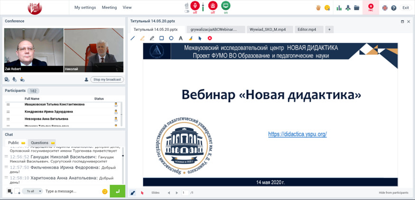Click the Type a message input field
Image resolution: width=415 pixels, height=200 pixels.
[x=72, y=191]
